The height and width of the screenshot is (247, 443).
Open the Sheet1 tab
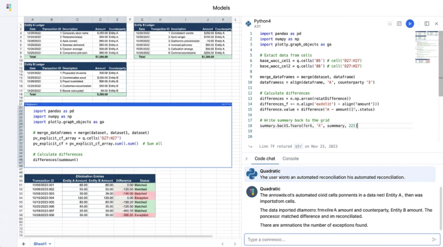tap(40, 244)
